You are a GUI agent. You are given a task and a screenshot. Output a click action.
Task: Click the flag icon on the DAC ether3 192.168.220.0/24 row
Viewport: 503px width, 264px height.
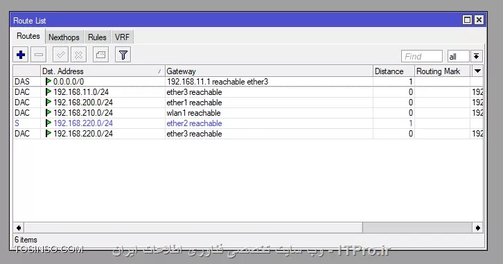tap(48, 134)
